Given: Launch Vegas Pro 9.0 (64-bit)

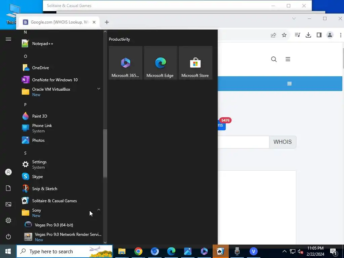Looking at the screenshot, I should [x=61, y=225].
